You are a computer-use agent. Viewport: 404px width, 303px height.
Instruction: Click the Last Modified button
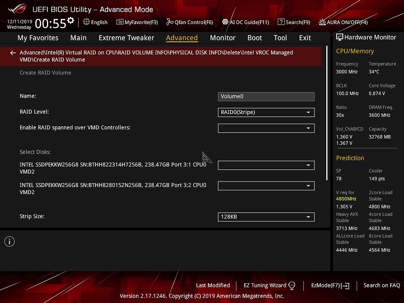(x=213, y=285)
